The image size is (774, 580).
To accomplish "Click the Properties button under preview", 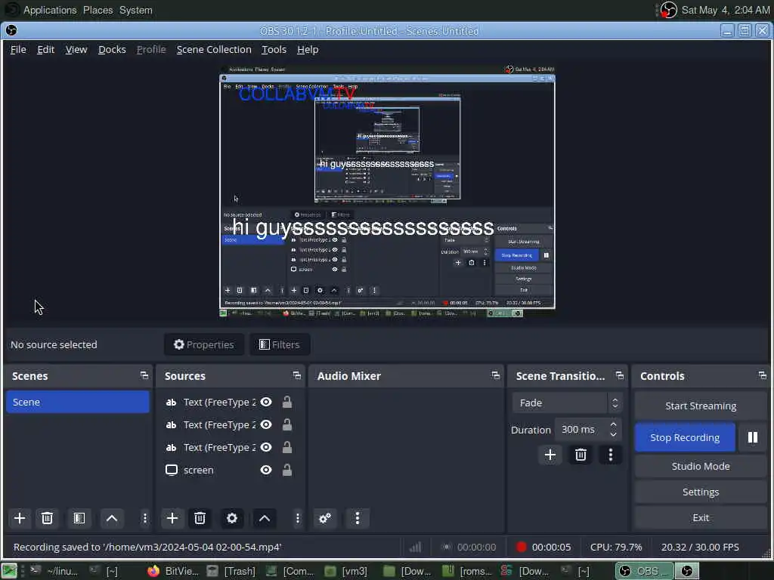I will 204,344.
